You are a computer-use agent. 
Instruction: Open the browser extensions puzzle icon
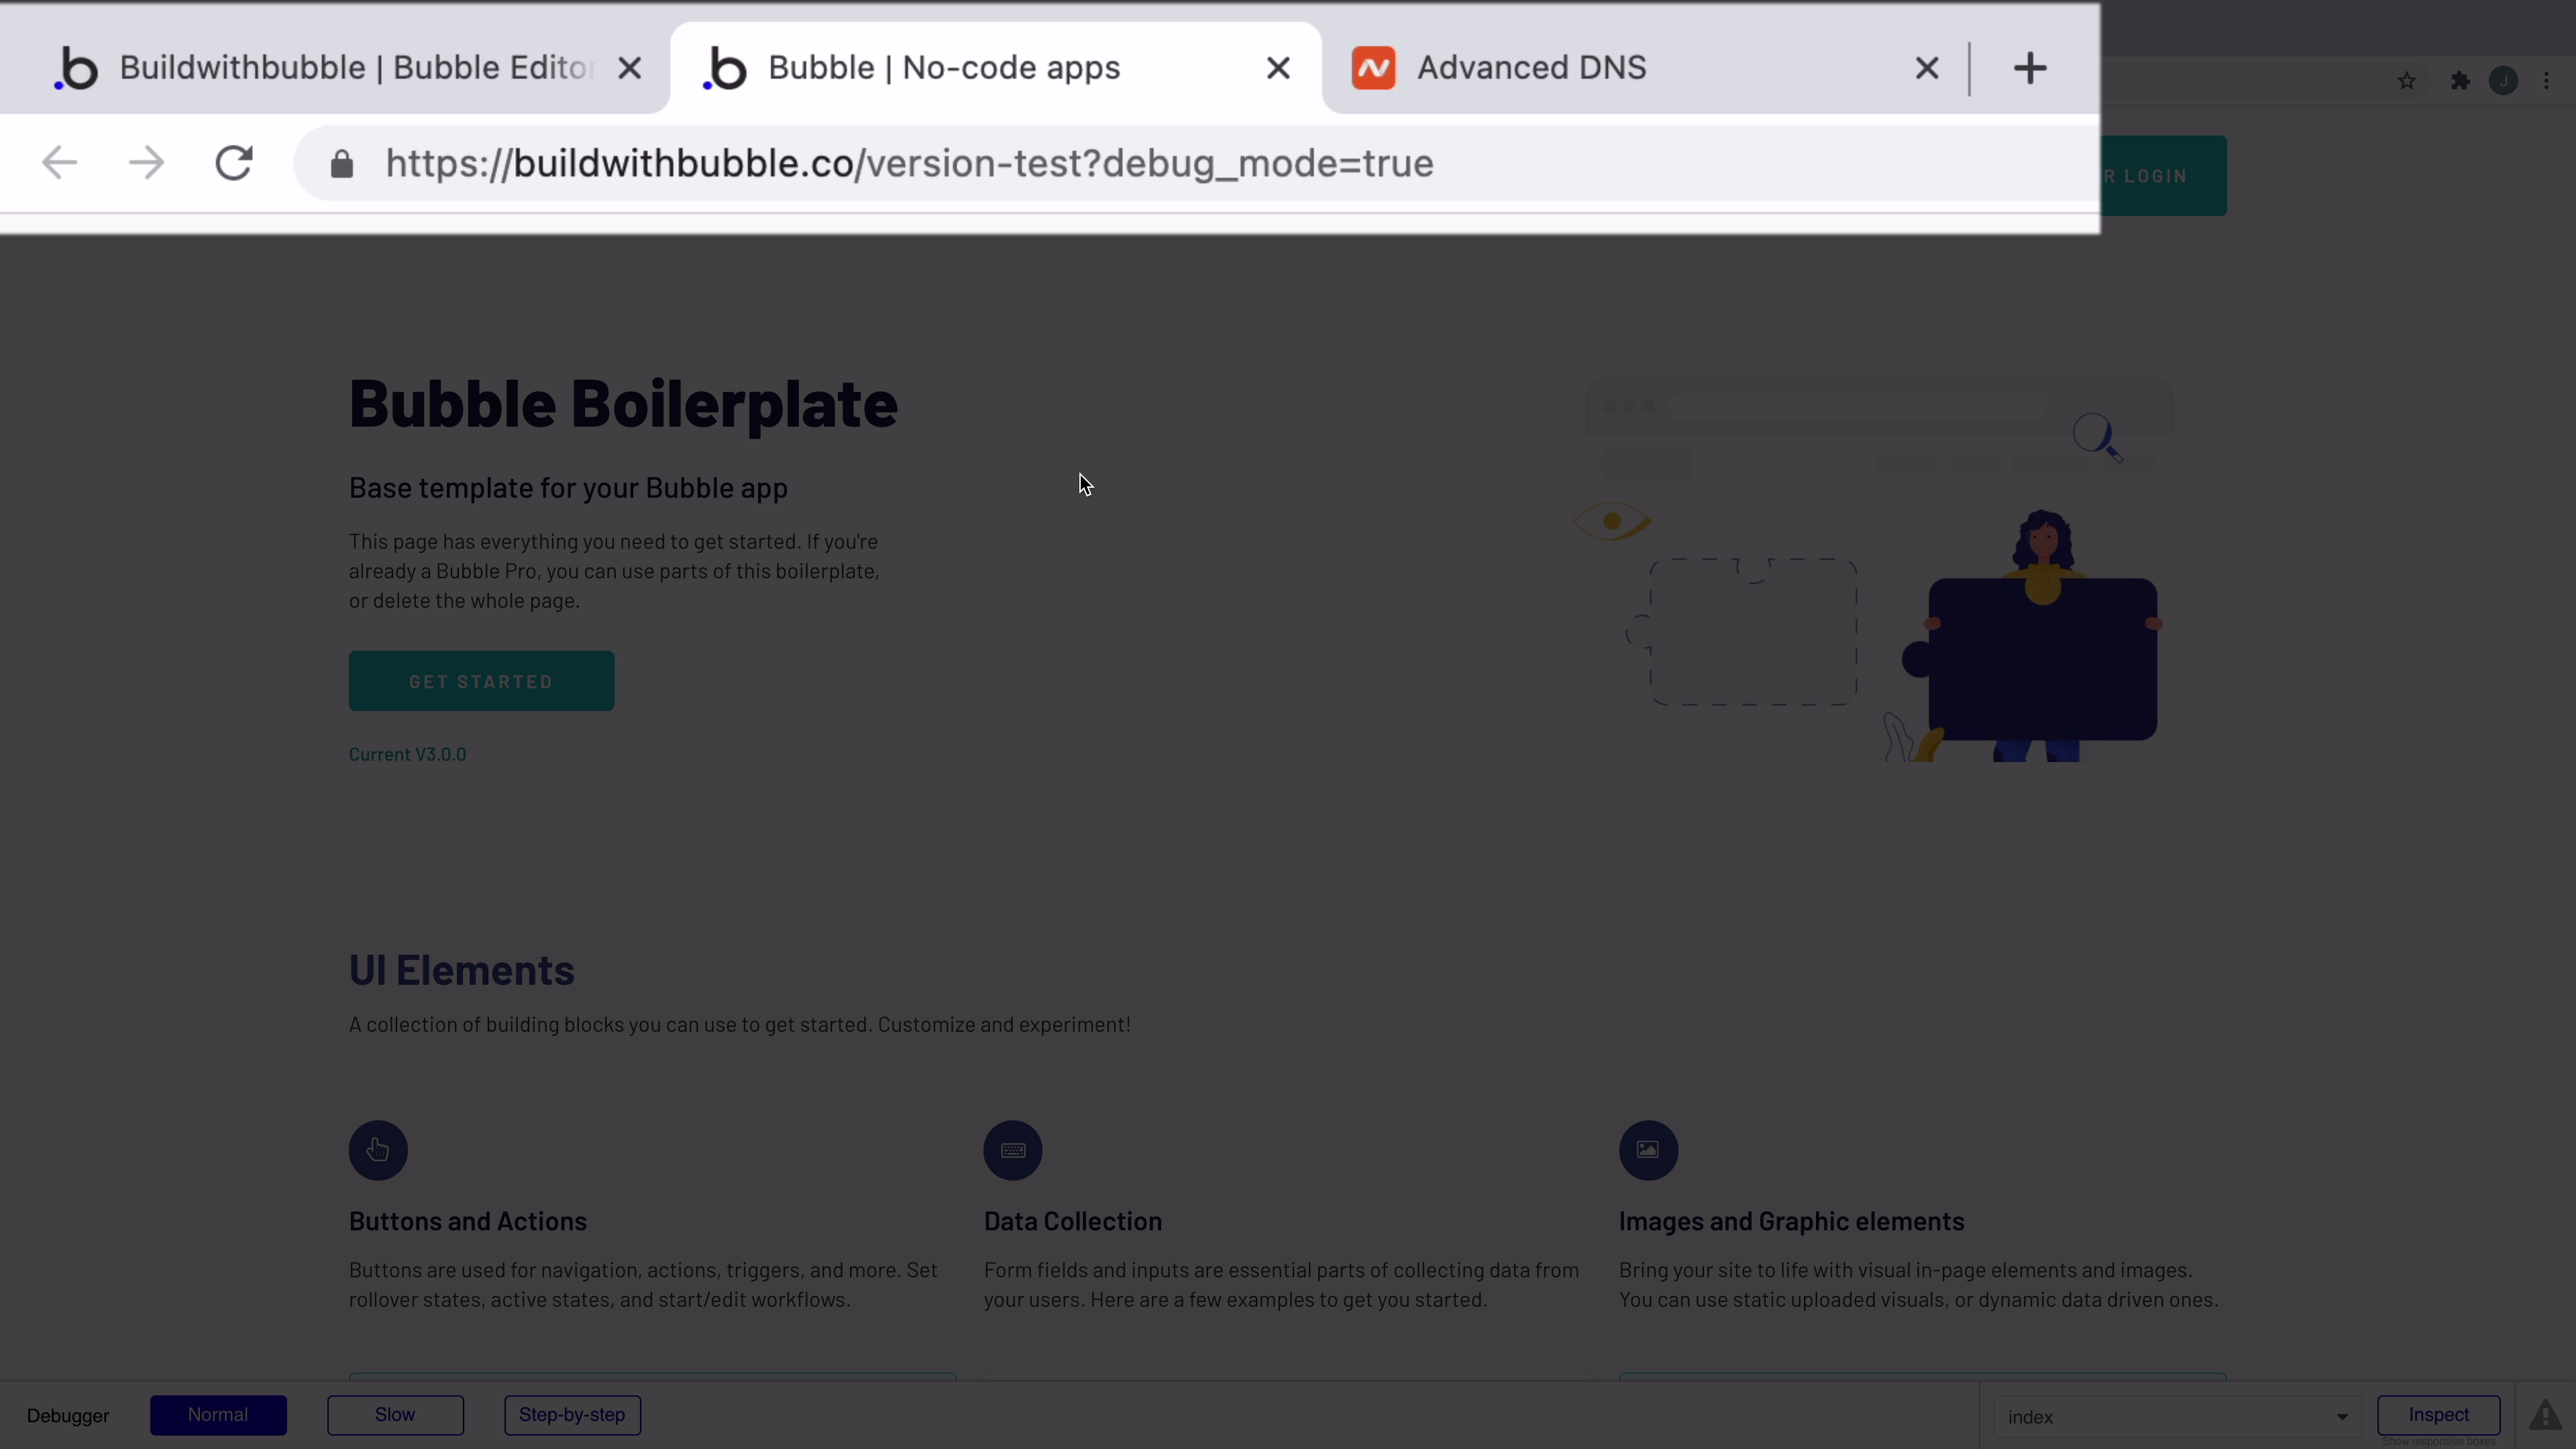(2460, 81)
